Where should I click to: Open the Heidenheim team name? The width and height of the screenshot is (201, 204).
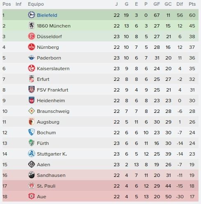pyautogui.click(x=51, y=101)
